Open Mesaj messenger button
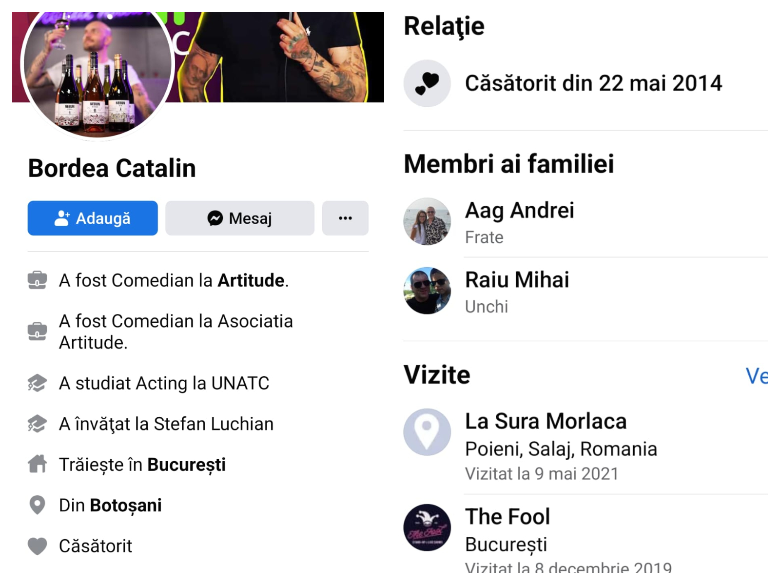 click(240, 218)
